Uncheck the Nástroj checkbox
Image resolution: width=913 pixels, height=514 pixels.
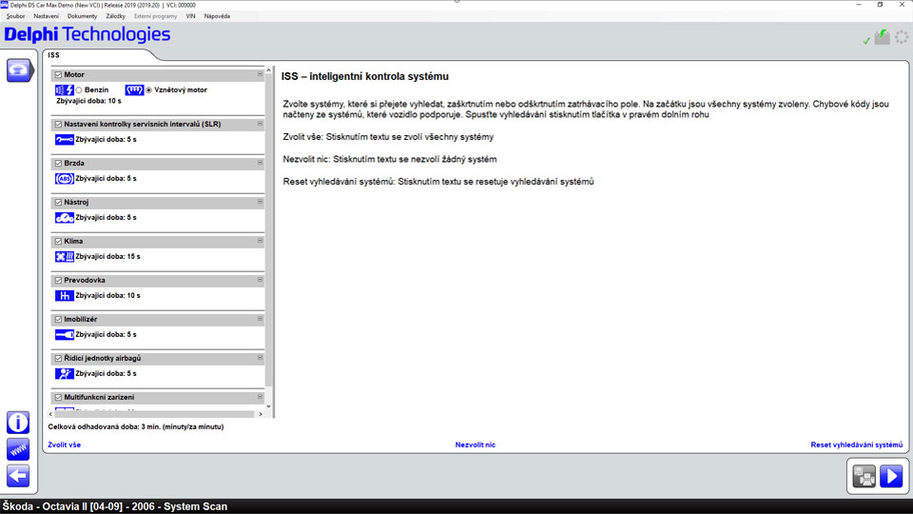click(x=58, y=202)
